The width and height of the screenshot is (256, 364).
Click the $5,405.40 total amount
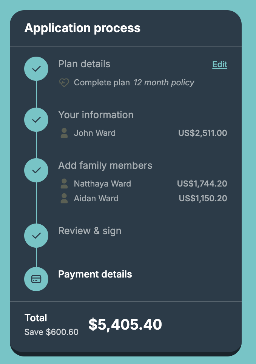click(125, 324)
